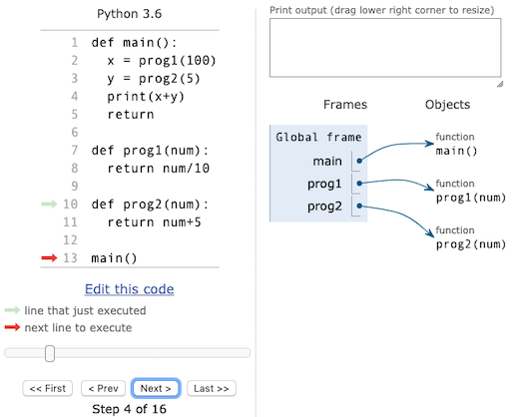The width and height of the screenshot is (514, 417).
Task: Click code line 'print(x+y)'
Action: point(146,97)
